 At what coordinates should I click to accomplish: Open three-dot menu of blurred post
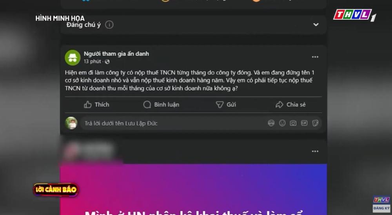315,151
